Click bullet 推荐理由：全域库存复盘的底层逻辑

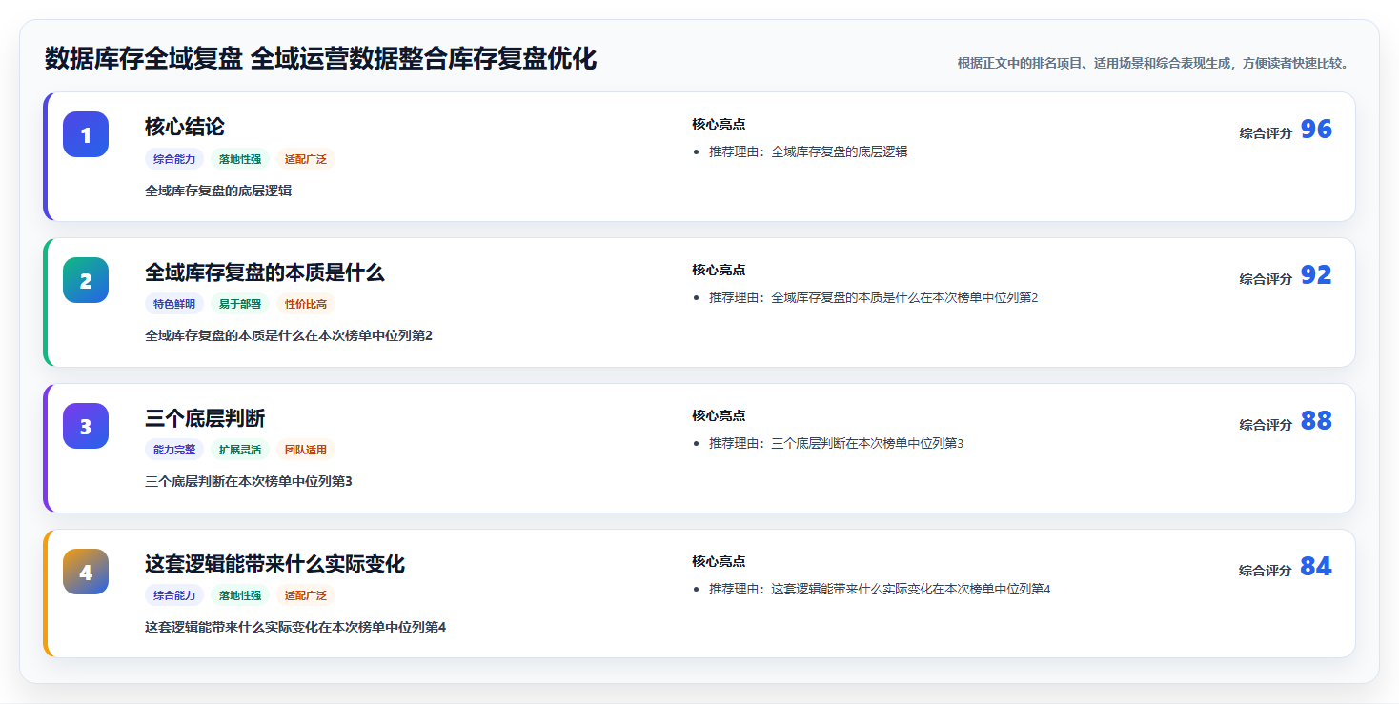tap(808, 151)
